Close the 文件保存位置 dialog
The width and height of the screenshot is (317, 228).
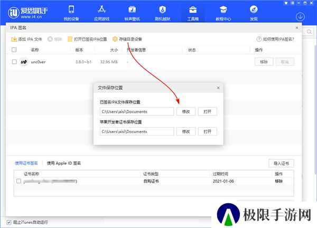pos(218,88)
